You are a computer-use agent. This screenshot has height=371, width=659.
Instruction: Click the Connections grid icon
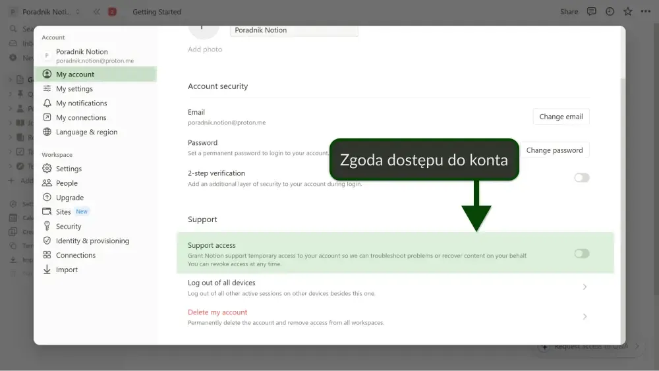point(47,254)
